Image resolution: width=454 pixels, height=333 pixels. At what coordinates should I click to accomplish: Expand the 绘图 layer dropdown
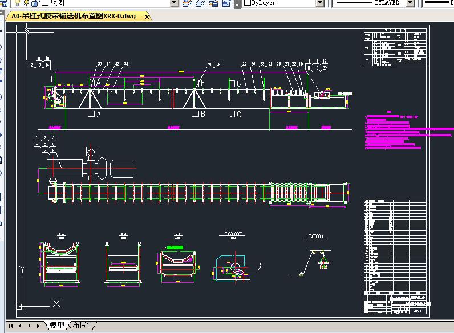click(175, 3)
